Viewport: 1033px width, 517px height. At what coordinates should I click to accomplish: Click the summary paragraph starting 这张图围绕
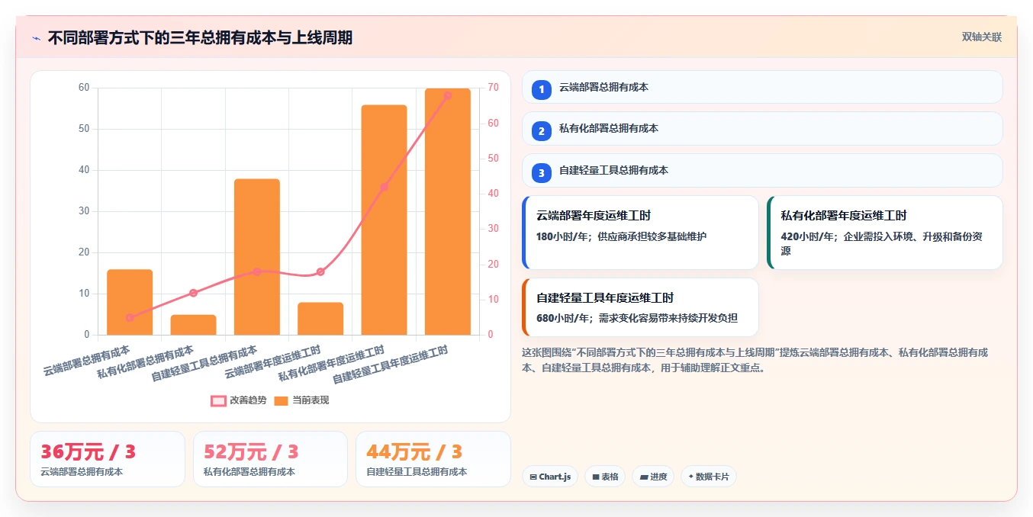pos(755,360)
